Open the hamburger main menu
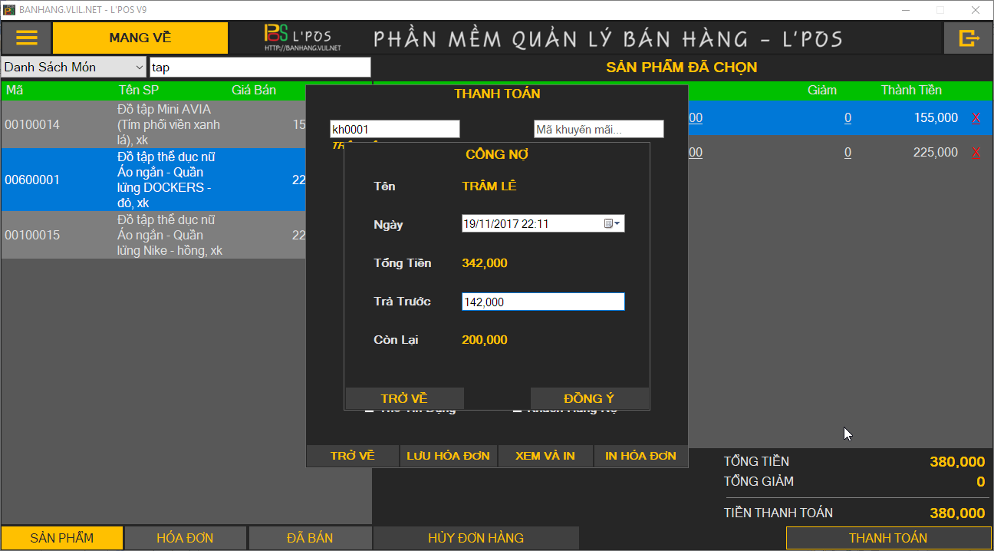 pos(27,38)
